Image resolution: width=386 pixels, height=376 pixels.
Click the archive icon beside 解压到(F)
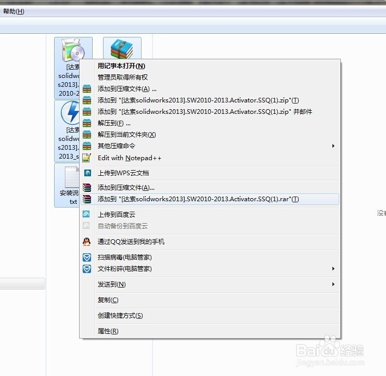click(87, 123)
